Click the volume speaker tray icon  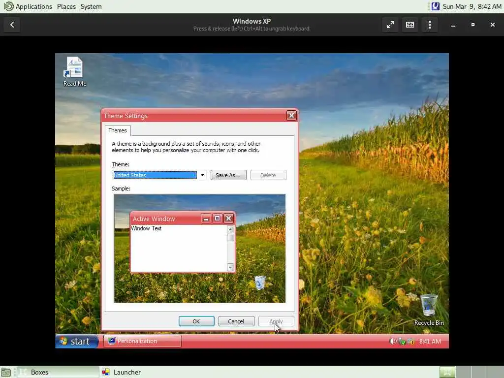click(x=392, y=341)
